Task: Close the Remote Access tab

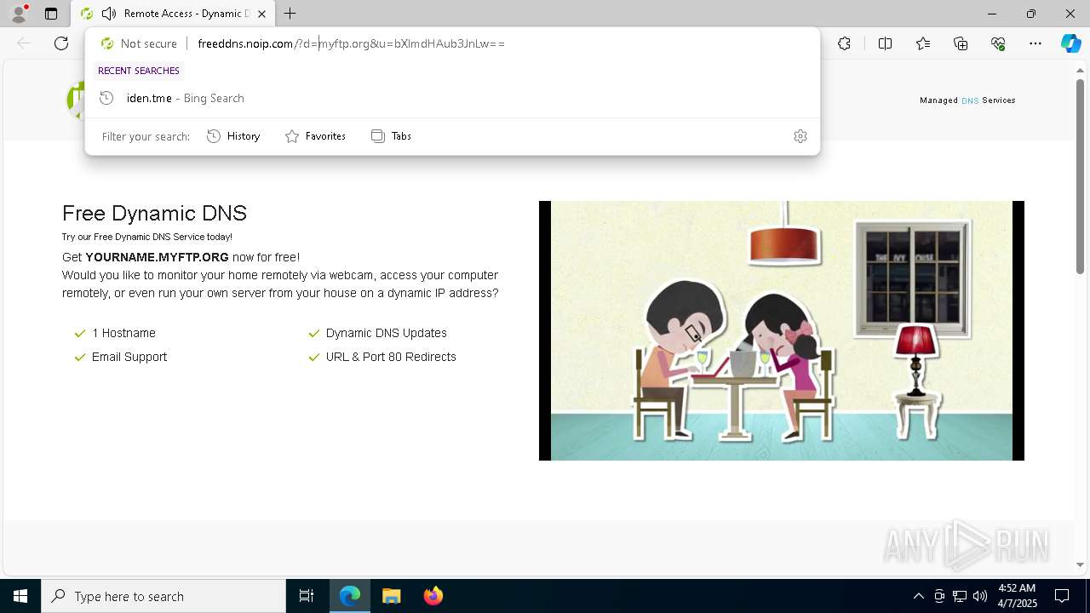Action: [261, 14]
